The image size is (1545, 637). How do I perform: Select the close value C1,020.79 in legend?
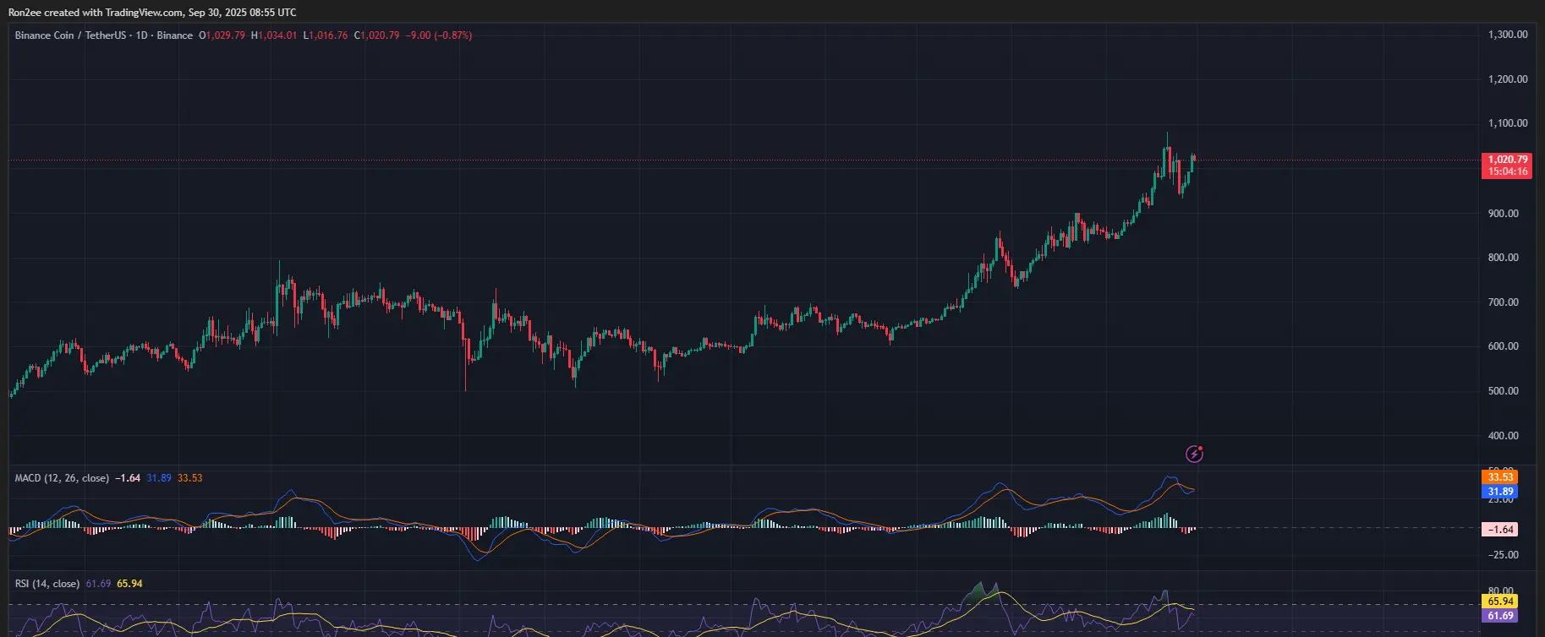coord(377,35)
